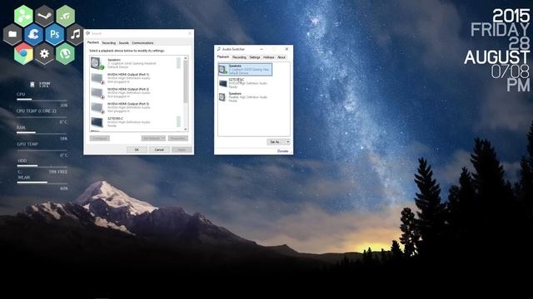Viewport: 533px width, 299px height.
Task: Click the CPU usage bar in system monitor
Action: [x=42, y=100]
